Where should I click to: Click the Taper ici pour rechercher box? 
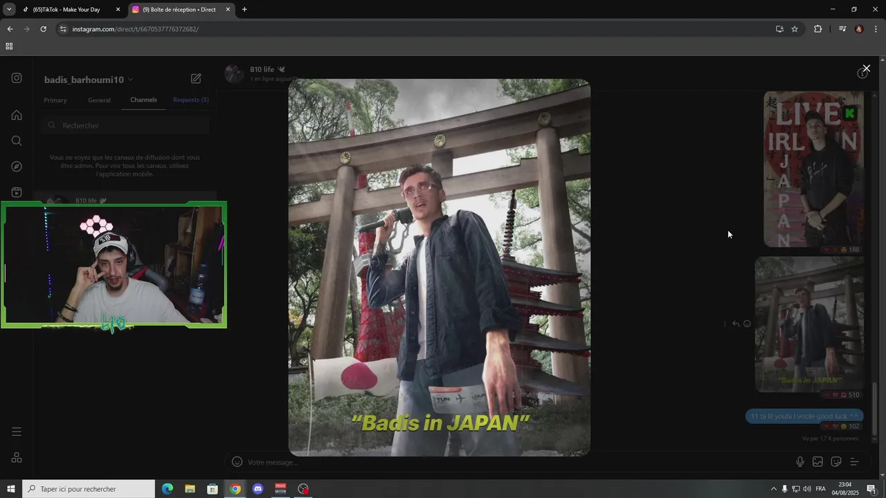(89, 489)
